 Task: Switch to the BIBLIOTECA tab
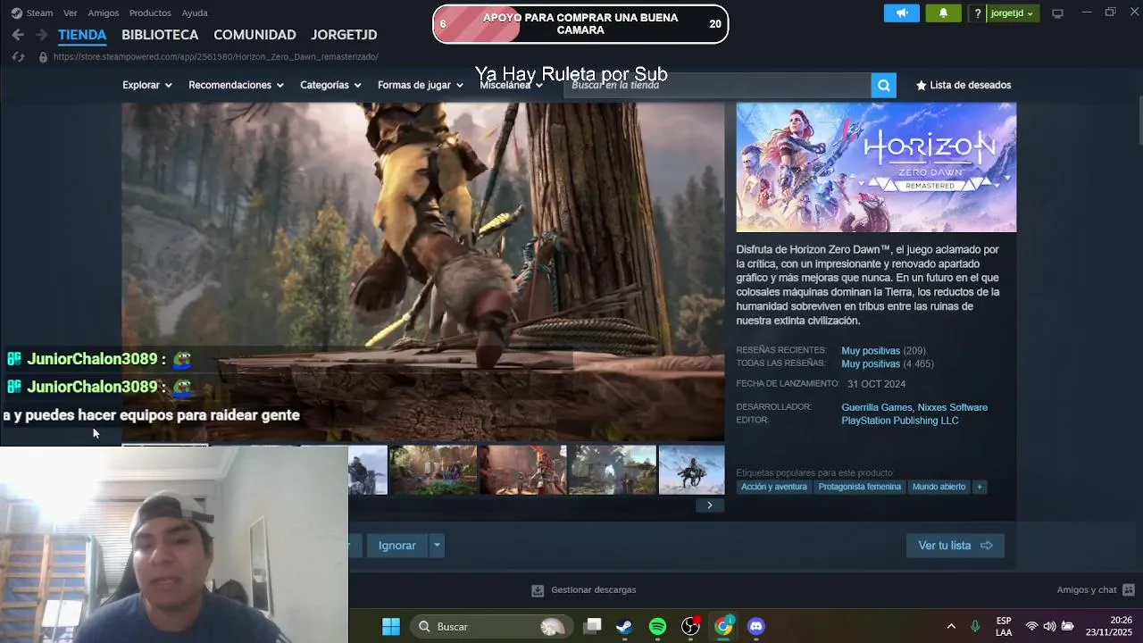coord(160,35)
